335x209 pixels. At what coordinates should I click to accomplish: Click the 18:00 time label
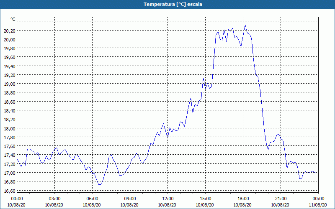click(x=243, y=199)
